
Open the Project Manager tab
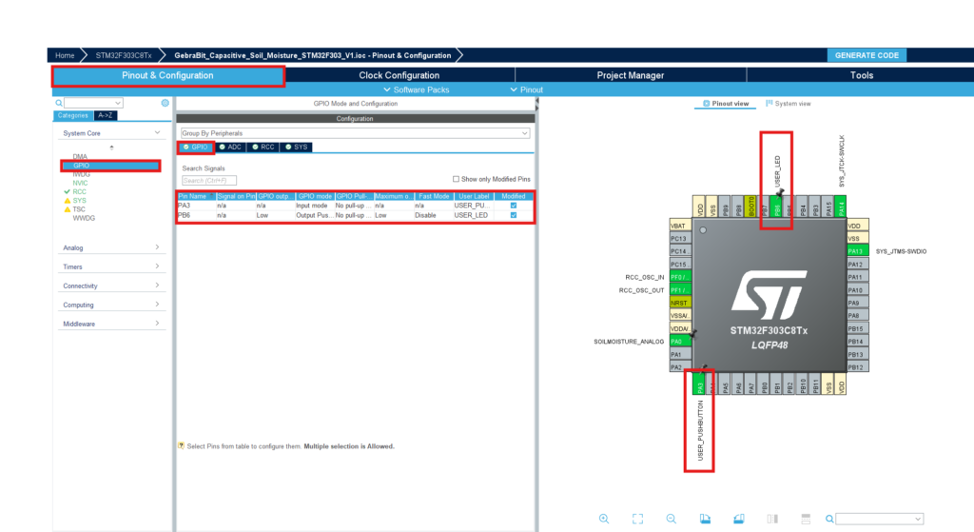click(x=631, y=75)
